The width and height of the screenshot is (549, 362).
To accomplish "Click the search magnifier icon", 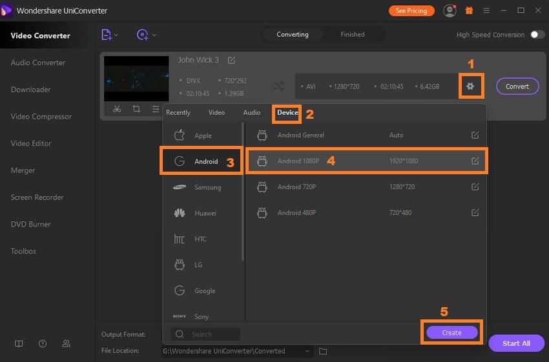I will (x=180, y=334).
